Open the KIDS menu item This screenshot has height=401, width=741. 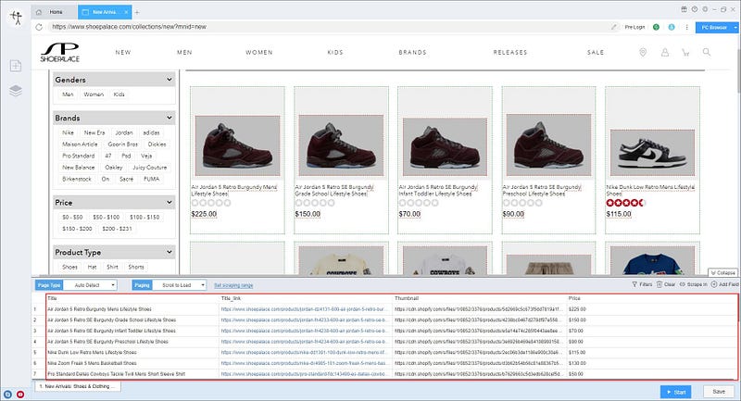335,53
